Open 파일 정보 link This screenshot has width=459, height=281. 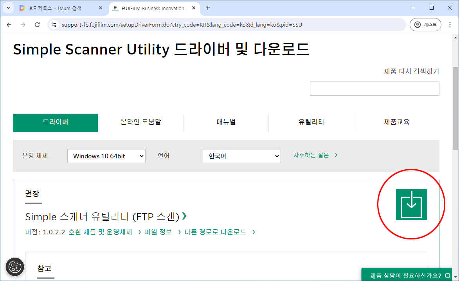[163, 232]
